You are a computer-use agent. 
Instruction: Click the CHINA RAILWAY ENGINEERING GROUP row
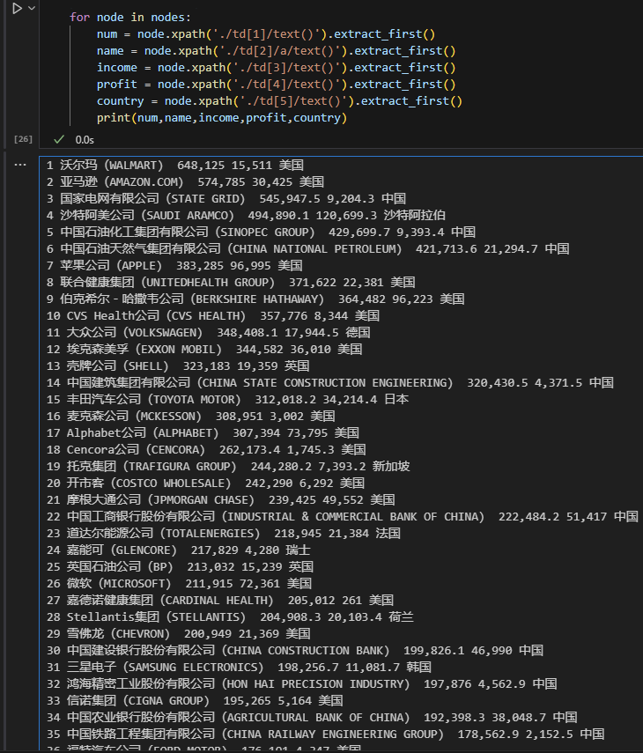click(x=326, y=735)
